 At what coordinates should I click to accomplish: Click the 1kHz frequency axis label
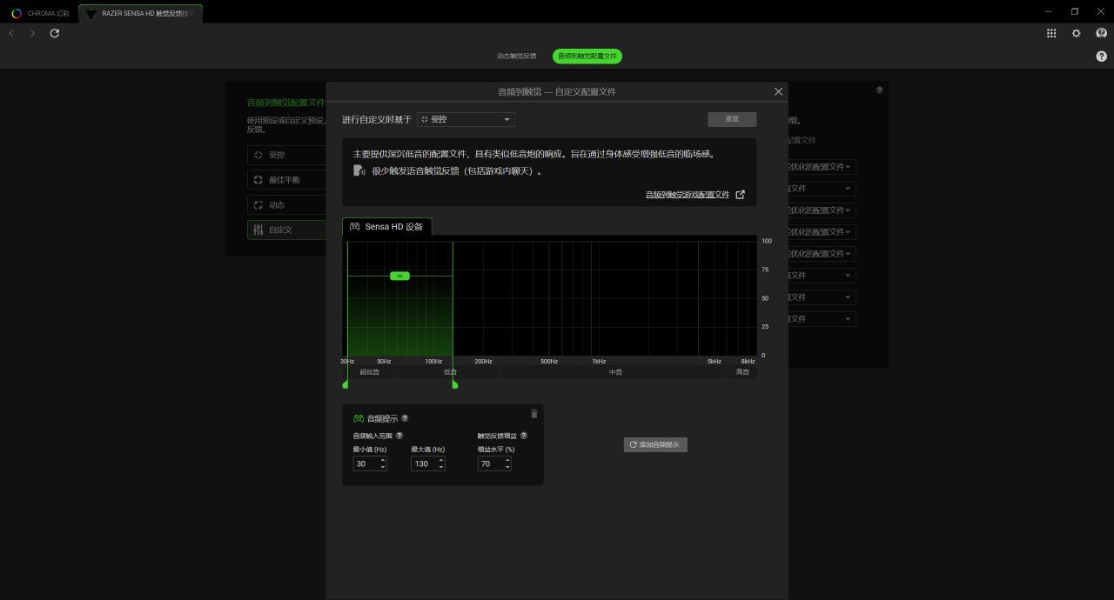pos(599,361)
